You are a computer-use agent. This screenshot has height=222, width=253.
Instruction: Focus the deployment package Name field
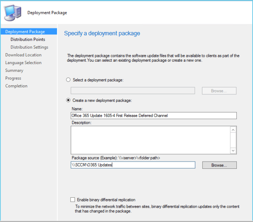(153, 116)
